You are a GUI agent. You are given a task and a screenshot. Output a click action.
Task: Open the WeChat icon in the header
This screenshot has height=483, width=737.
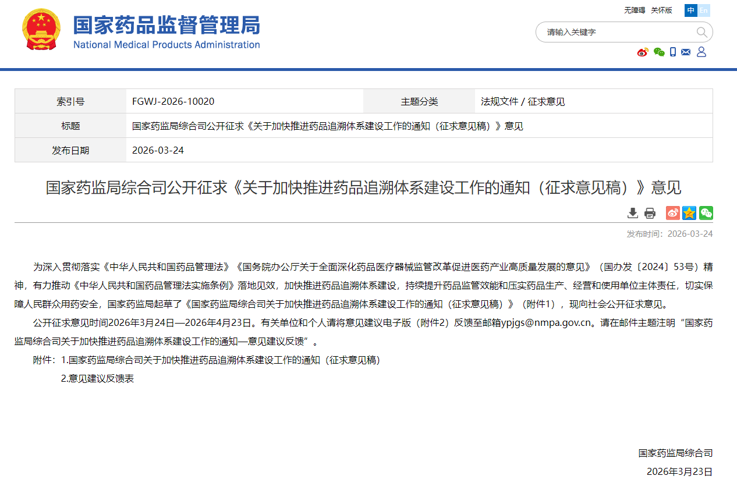coord(659,52)
